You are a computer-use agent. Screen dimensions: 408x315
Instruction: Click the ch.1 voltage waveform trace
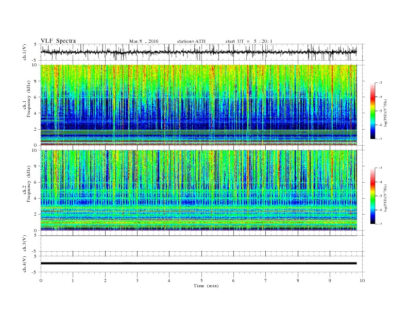click(x=198, y=52)
